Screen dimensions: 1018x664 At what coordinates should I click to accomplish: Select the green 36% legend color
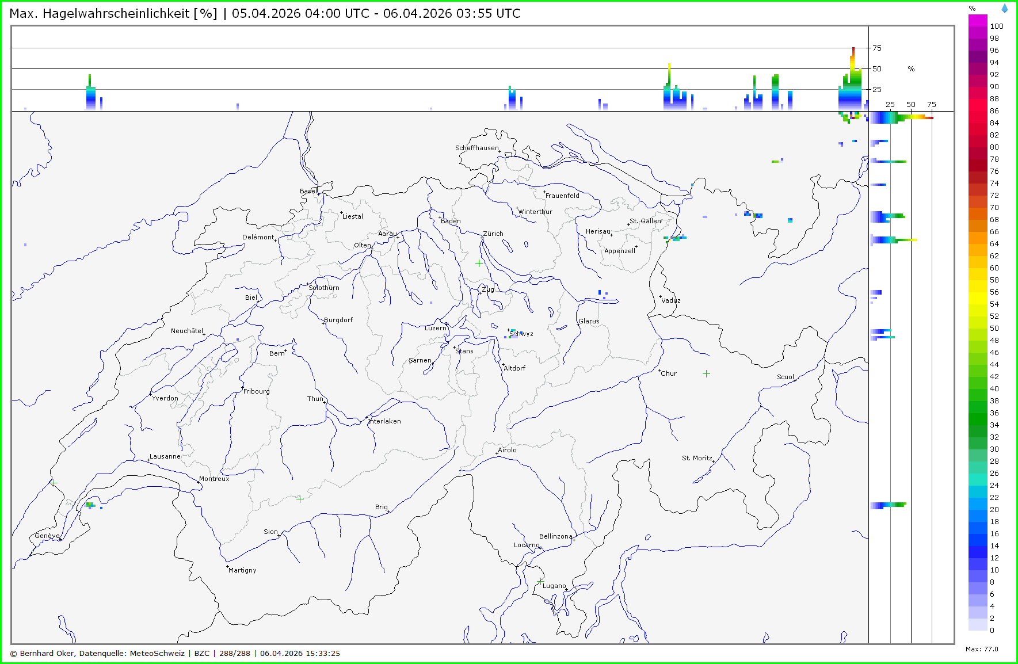pyautogui.click(x=978, y=413)
